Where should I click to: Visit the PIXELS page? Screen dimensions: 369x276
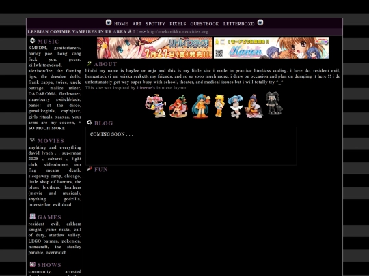click(178, 24)
